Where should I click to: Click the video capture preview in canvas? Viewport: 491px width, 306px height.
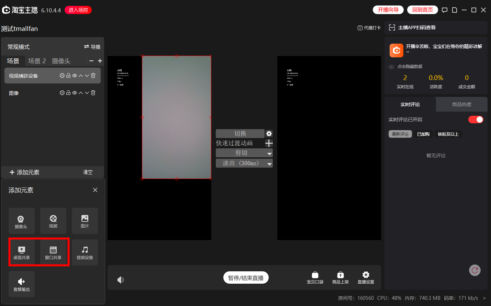(176, 117)
